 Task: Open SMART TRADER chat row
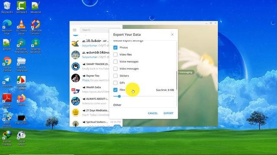point(90,66)
